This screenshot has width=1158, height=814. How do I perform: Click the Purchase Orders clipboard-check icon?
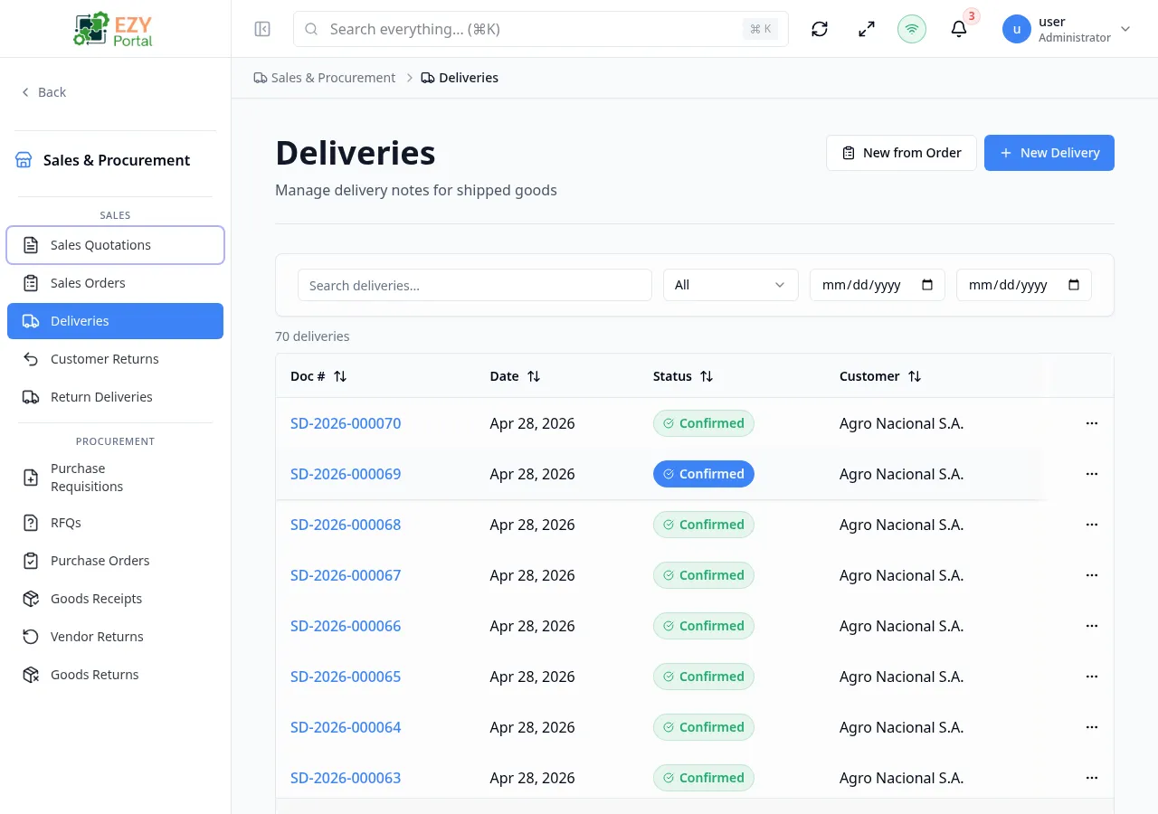coord(31,561)
